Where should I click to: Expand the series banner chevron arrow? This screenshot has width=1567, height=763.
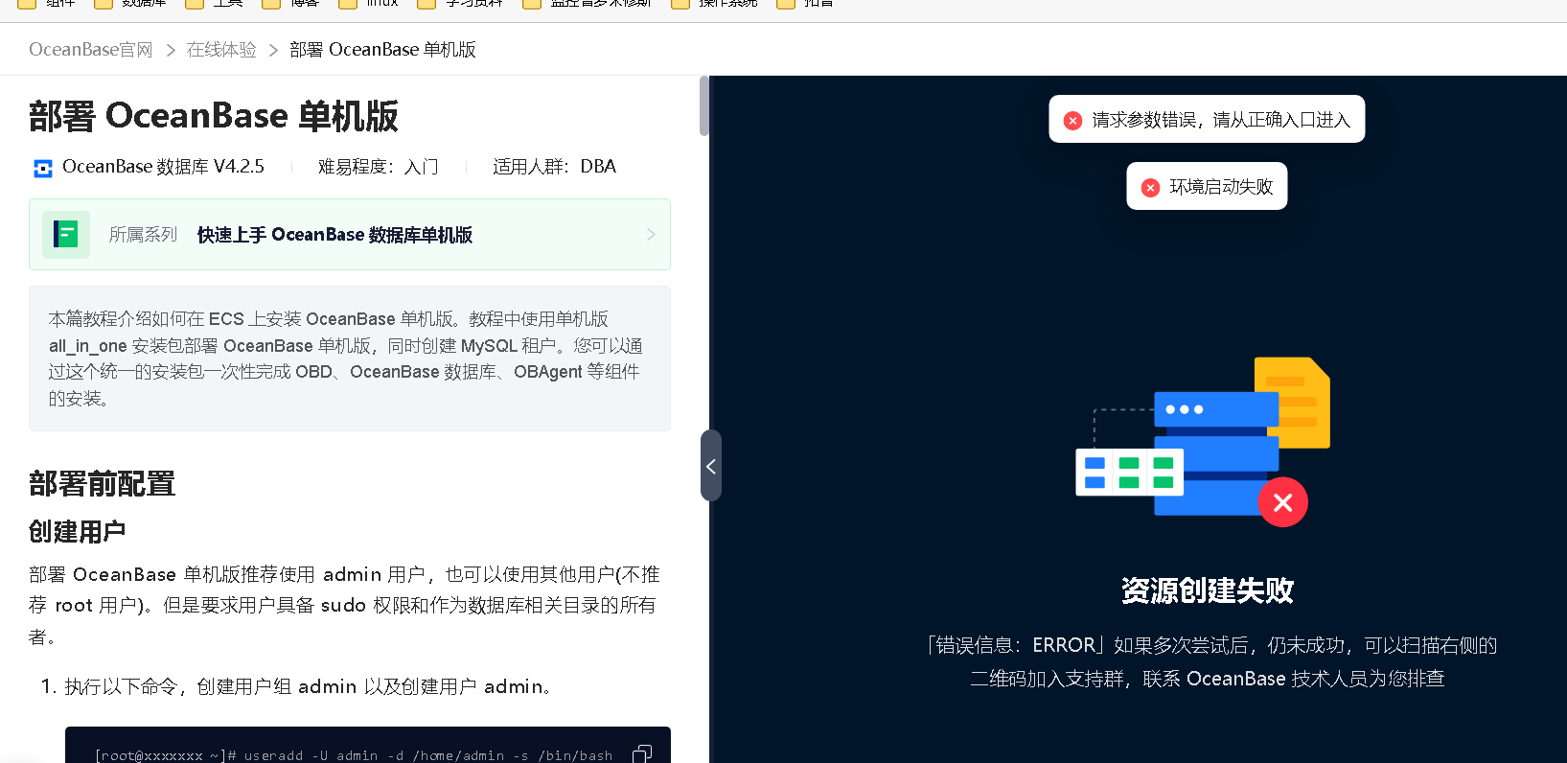click(x=651, y=235)
